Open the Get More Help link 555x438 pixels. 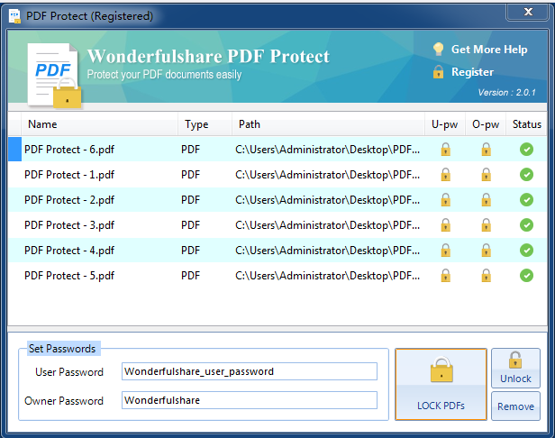click(x=489, y=50)
